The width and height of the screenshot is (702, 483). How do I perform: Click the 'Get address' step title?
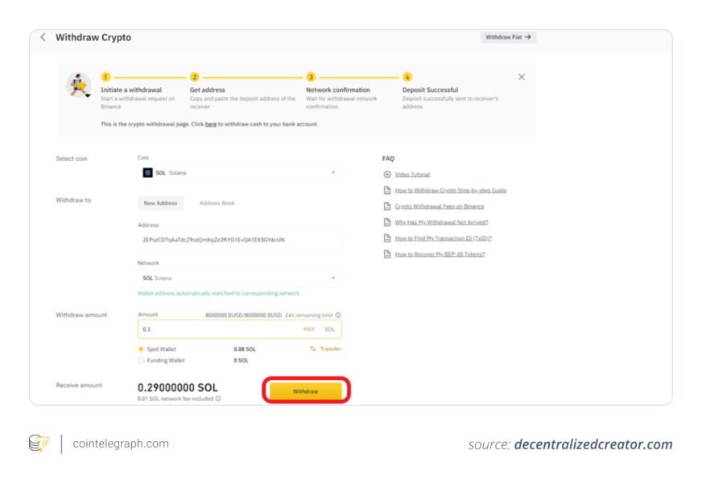click(207, 90)
